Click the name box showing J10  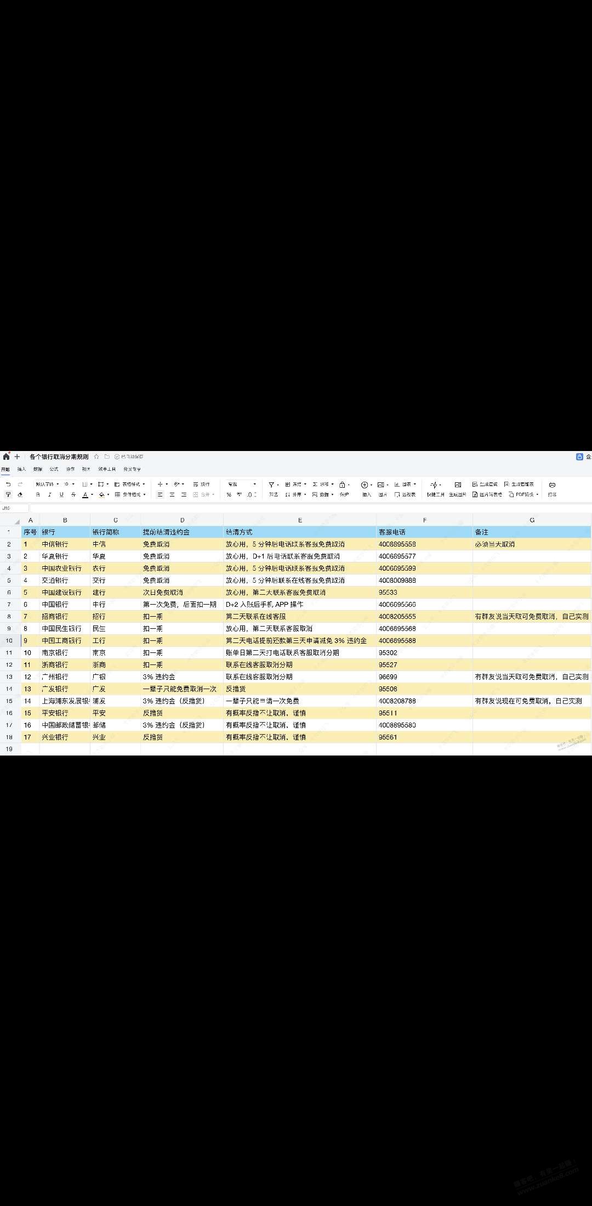14,508
